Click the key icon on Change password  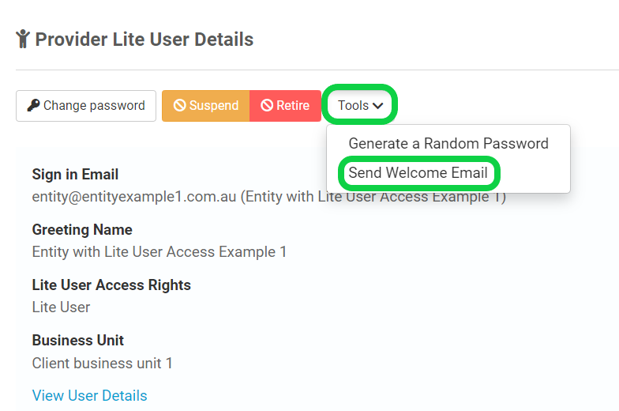click(x=33, y=105)
